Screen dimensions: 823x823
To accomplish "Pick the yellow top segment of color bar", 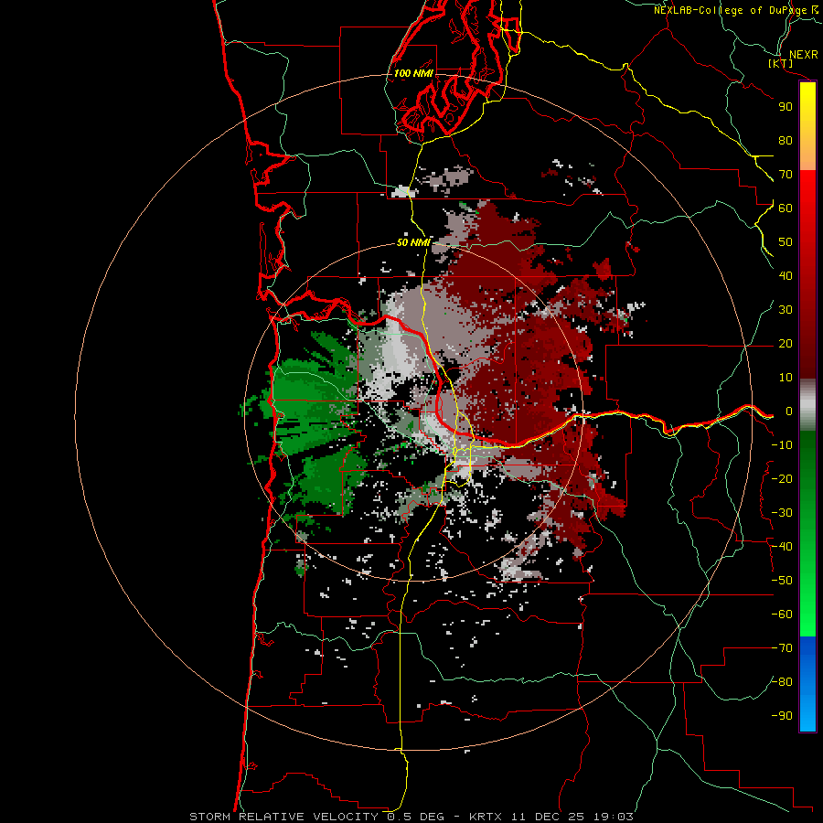I will [807, 126].
